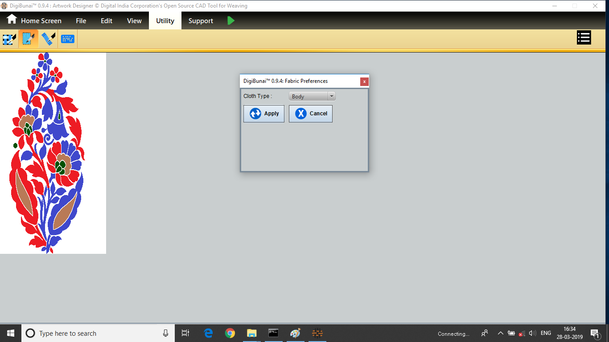Screen dimensions: 609x342
Task: Click the cloth ruler with pen icon
Action: [x=48, y=39]
